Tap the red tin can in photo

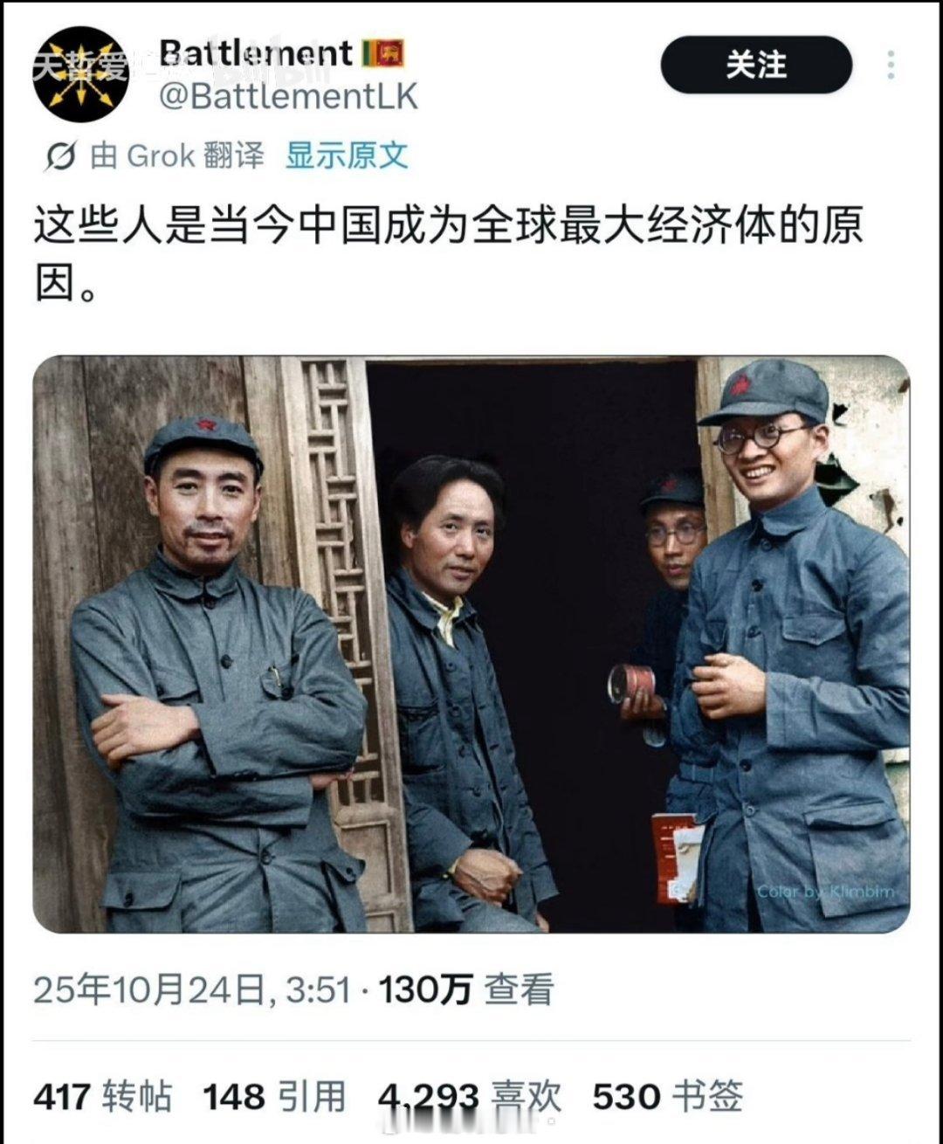pyautogui.click(x=631, y=683)
